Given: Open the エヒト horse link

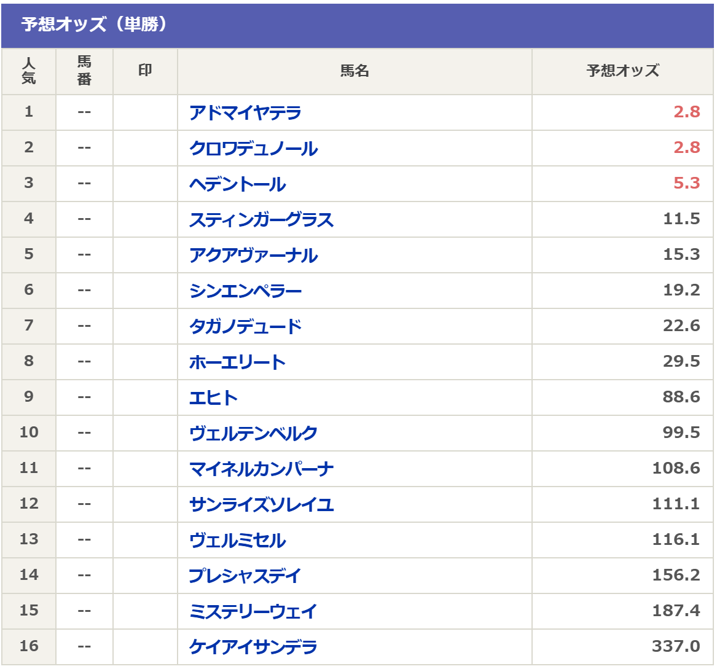Looking at the screenshot, I should tap(213, 397).
